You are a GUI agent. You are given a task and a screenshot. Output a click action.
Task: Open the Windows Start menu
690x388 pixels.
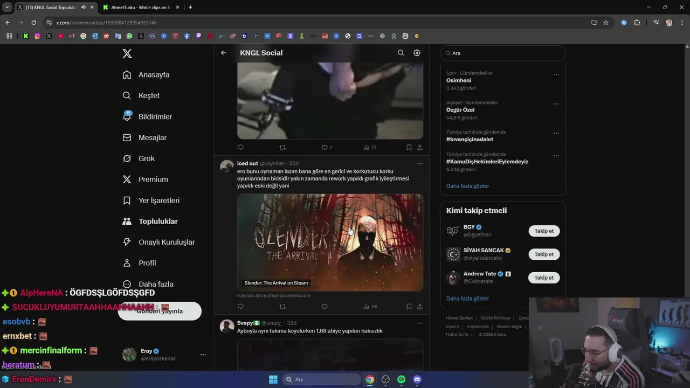pos(273,379)
